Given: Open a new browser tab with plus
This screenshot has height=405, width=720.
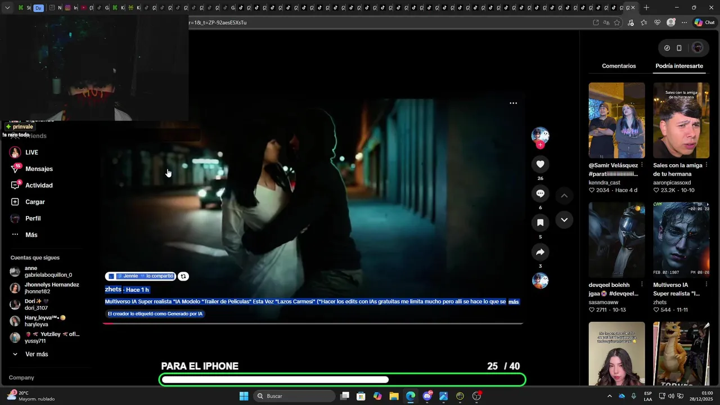Looking at the screenshot, I should [x=646, y=8].
